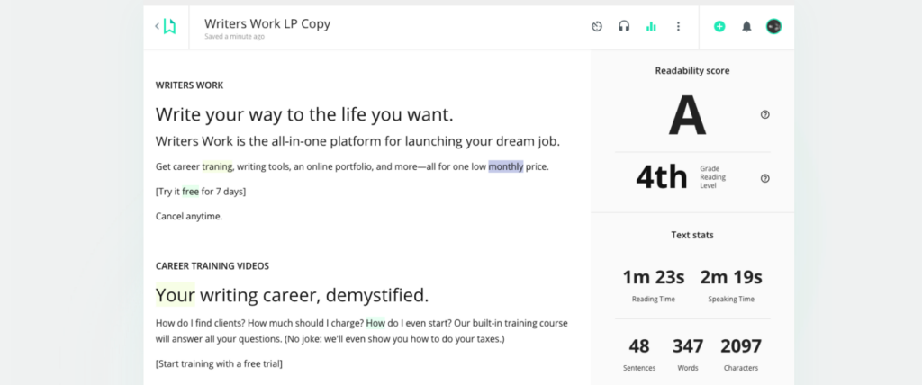
Task: Select the '48' sentences count
Action: pos(638,346)
